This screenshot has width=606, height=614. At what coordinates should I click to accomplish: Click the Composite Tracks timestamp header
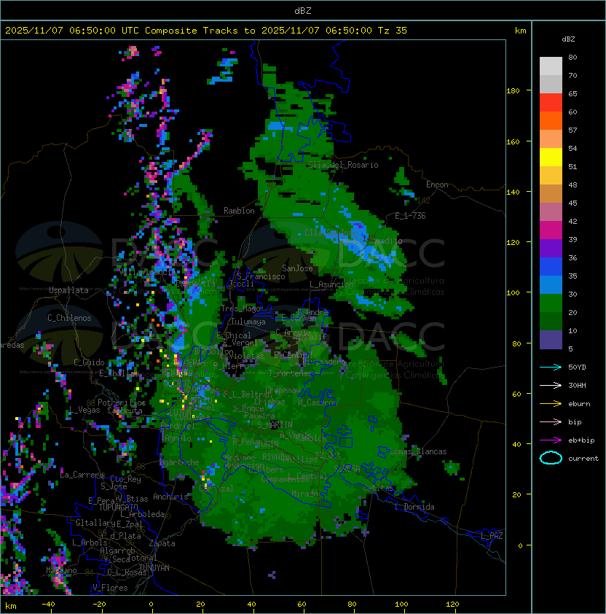pyautogui.click(x=206, y=31)
